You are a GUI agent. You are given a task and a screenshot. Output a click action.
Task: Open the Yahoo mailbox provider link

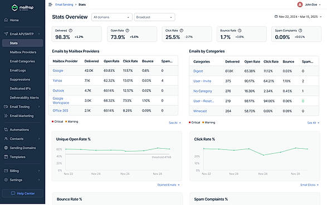(x=57, y=81)
